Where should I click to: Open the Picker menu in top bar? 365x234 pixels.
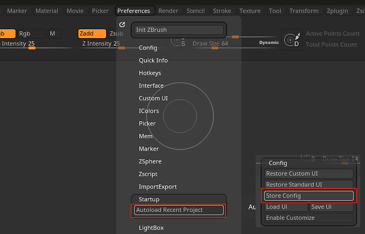[100, 11]
